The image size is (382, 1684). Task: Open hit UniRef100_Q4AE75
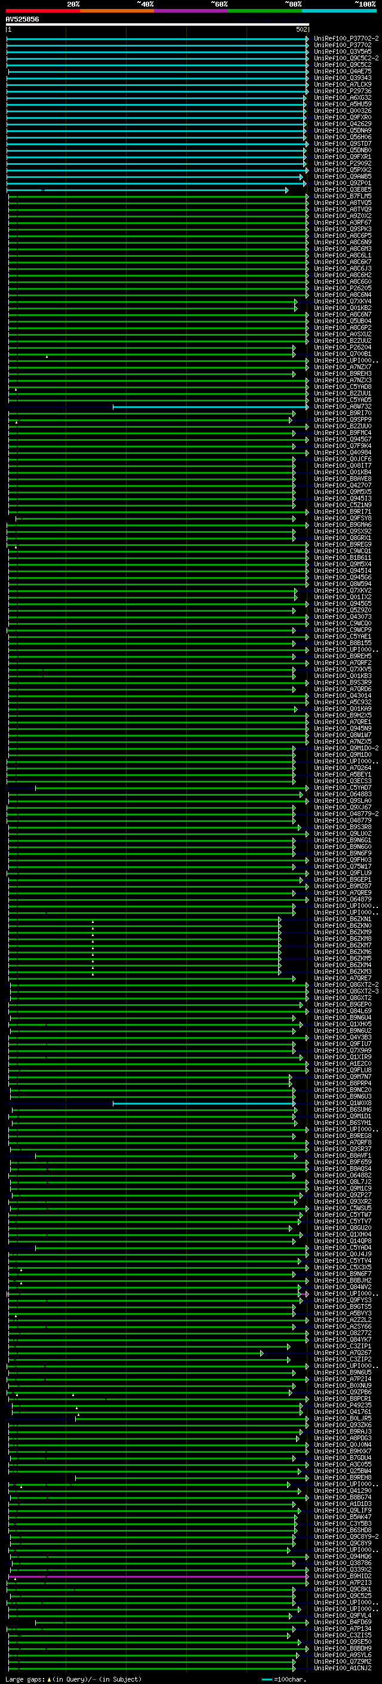click(343, 71)
